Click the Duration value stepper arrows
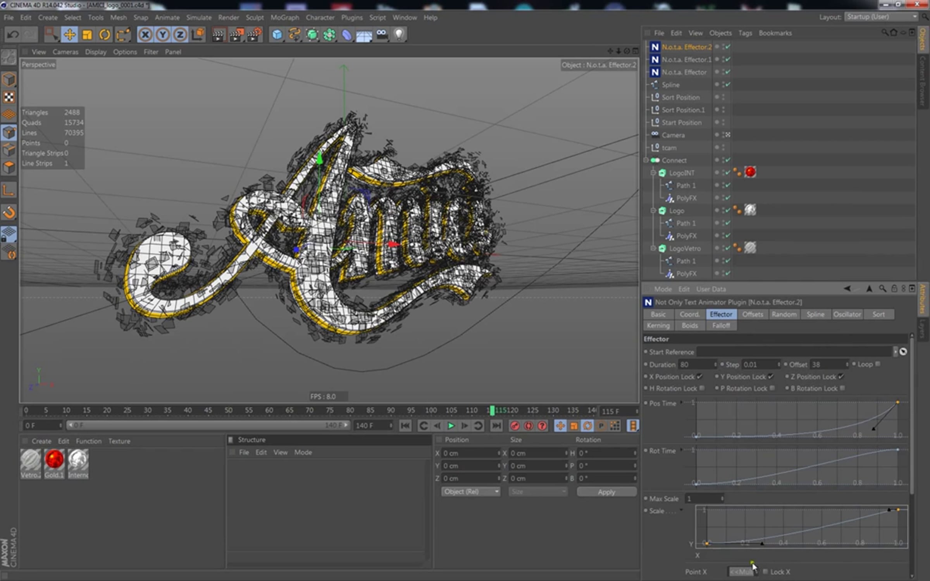The height and width of the screenshot is (581, 930). point(715,364)
